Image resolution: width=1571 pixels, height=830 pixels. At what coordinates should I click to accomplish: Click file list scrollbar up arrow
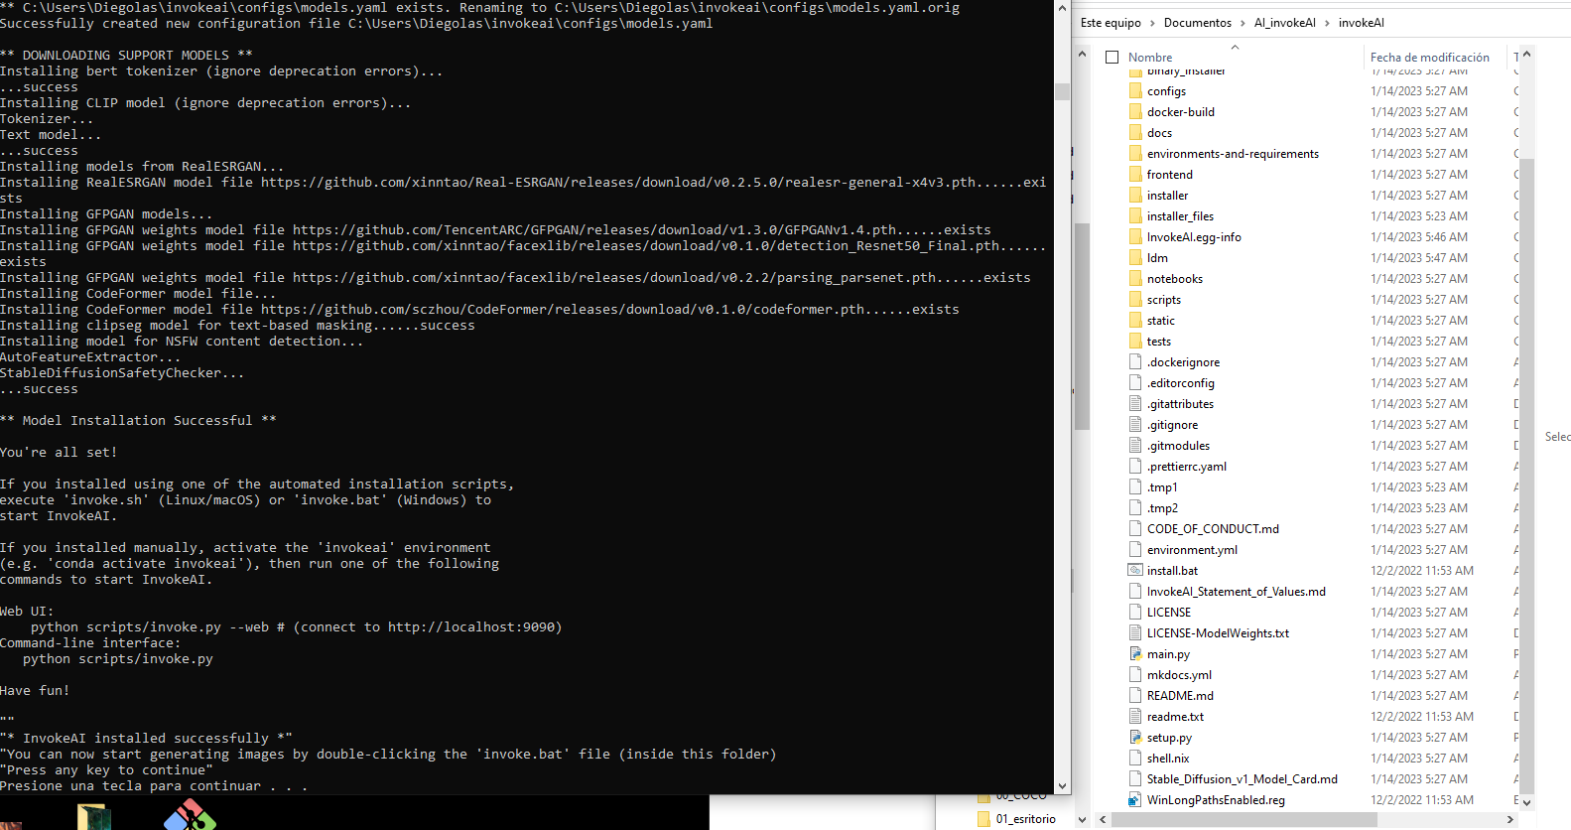pos(1526,55)
